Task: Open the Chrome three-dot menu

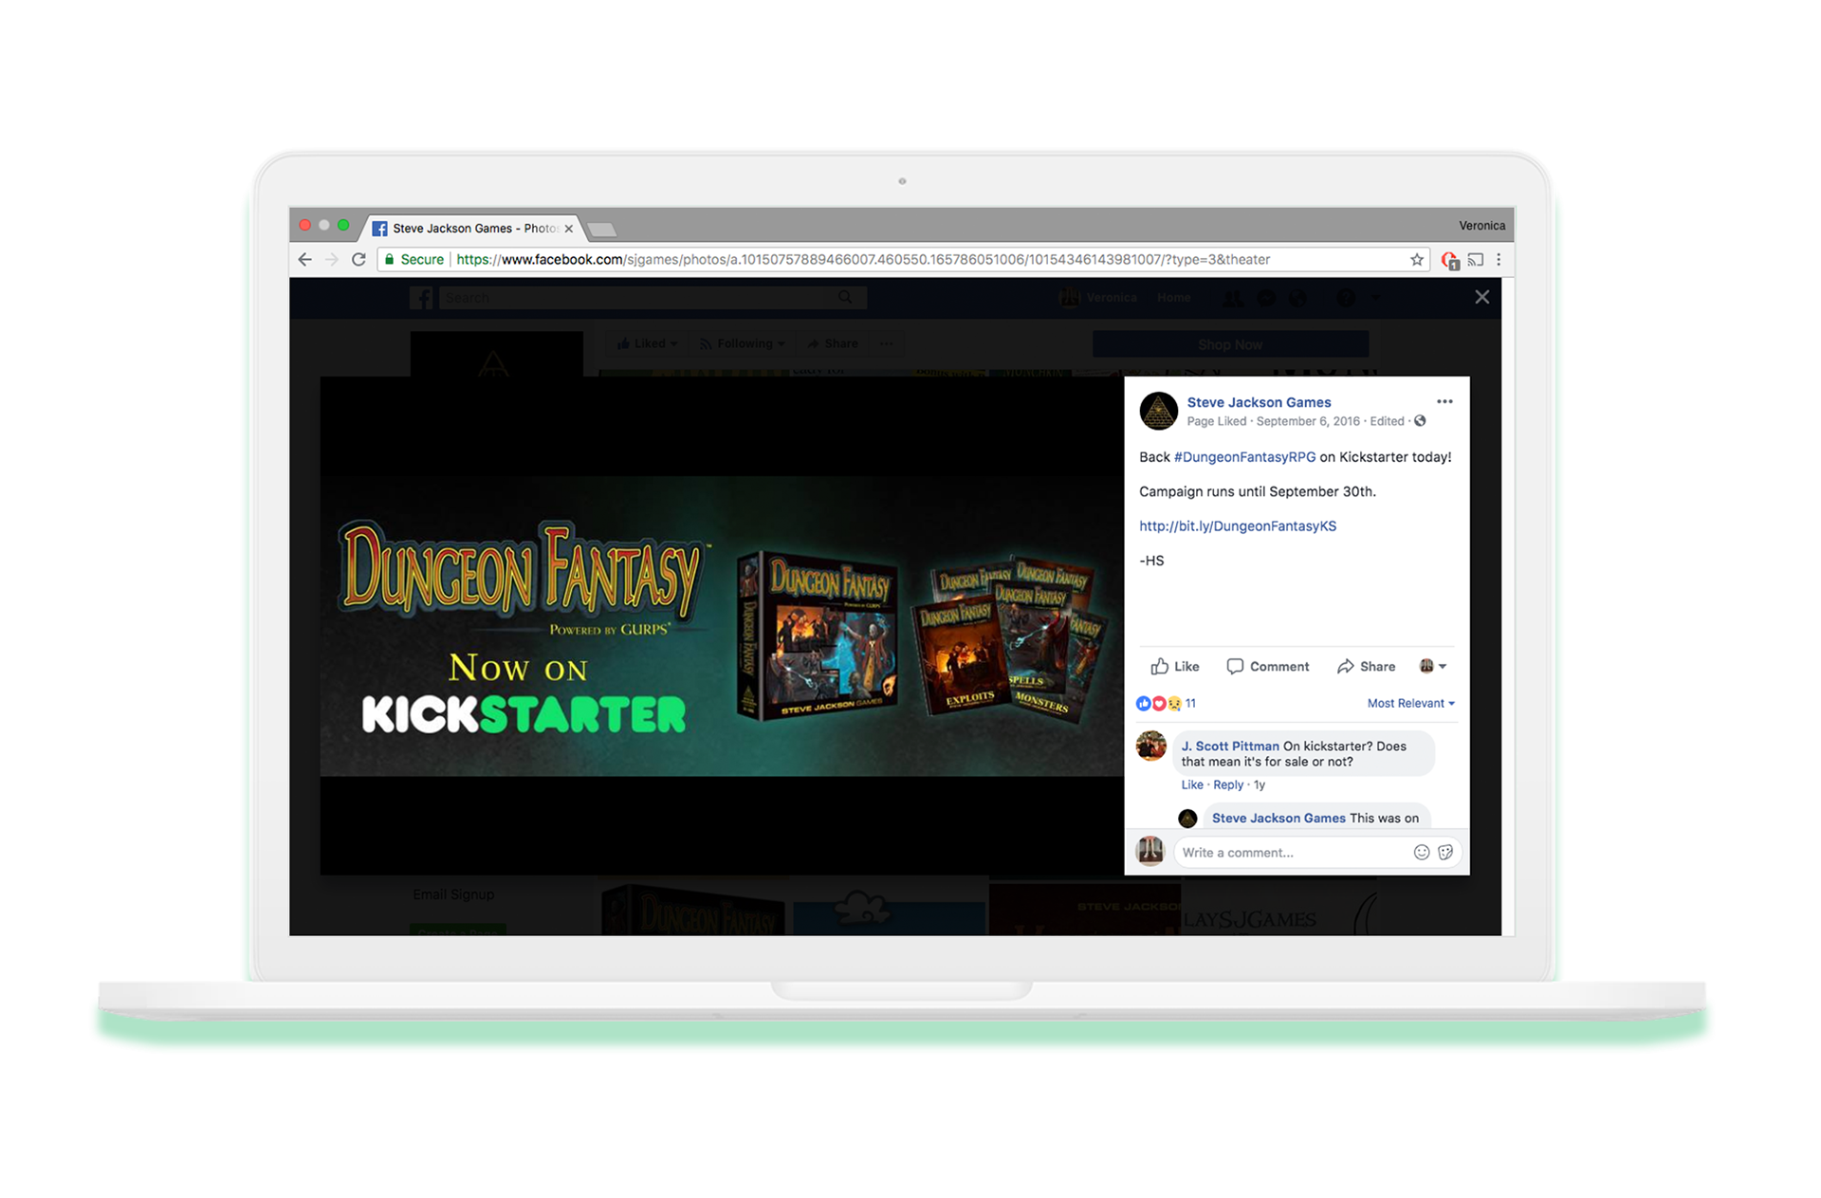Action: [1499, 260]
